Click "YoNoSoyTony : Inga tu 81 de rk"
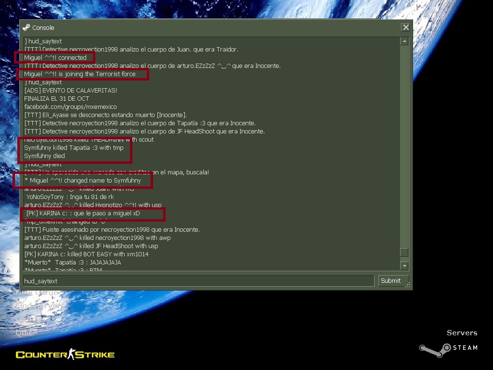The image size is (493, 370). (70, 197)
